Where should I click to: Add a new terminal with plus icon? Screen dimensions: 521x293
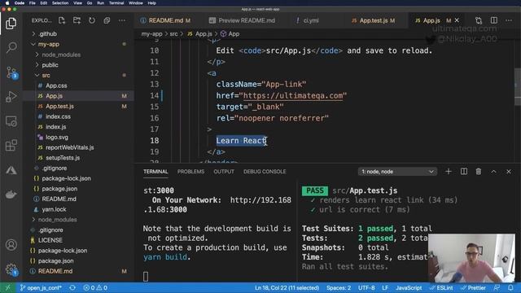point(449,172)
